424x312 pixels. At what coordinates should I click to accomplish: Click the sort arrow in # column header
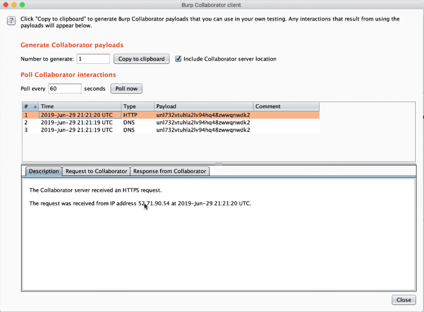pyautogui.click(x=35, y=107)
